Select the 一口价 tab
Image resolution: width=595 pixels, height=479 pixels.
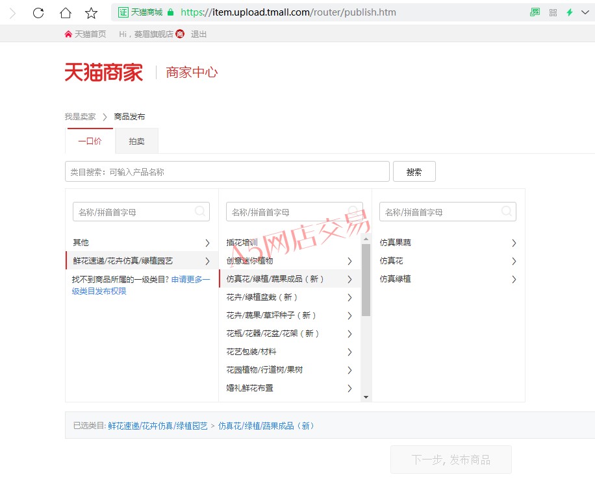click(x=90, y=141)
